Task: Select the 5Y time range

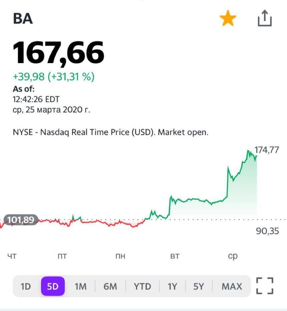Action: point(199,286)
